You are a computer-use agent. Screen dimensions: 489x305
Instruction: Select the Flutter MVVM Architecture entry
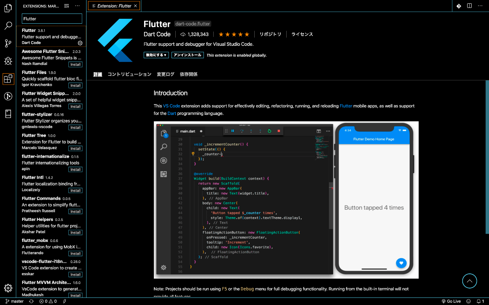click(x=51, y=288)
